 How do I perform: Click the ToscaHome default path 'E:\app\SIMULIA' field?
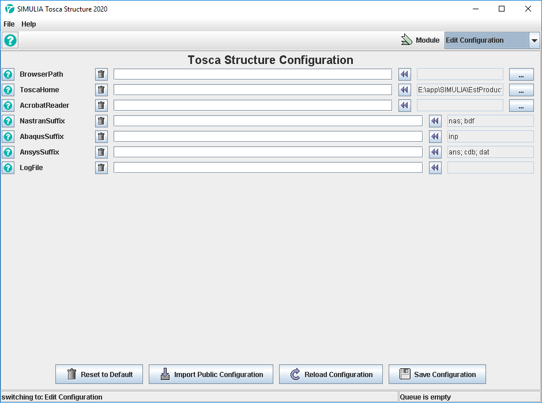460,90
